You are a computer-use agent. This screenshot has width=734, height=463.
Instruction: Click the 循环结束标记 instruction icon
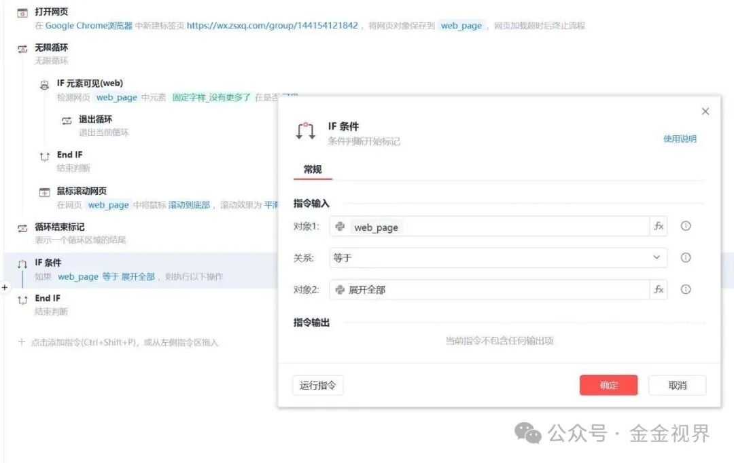[21, 227]
